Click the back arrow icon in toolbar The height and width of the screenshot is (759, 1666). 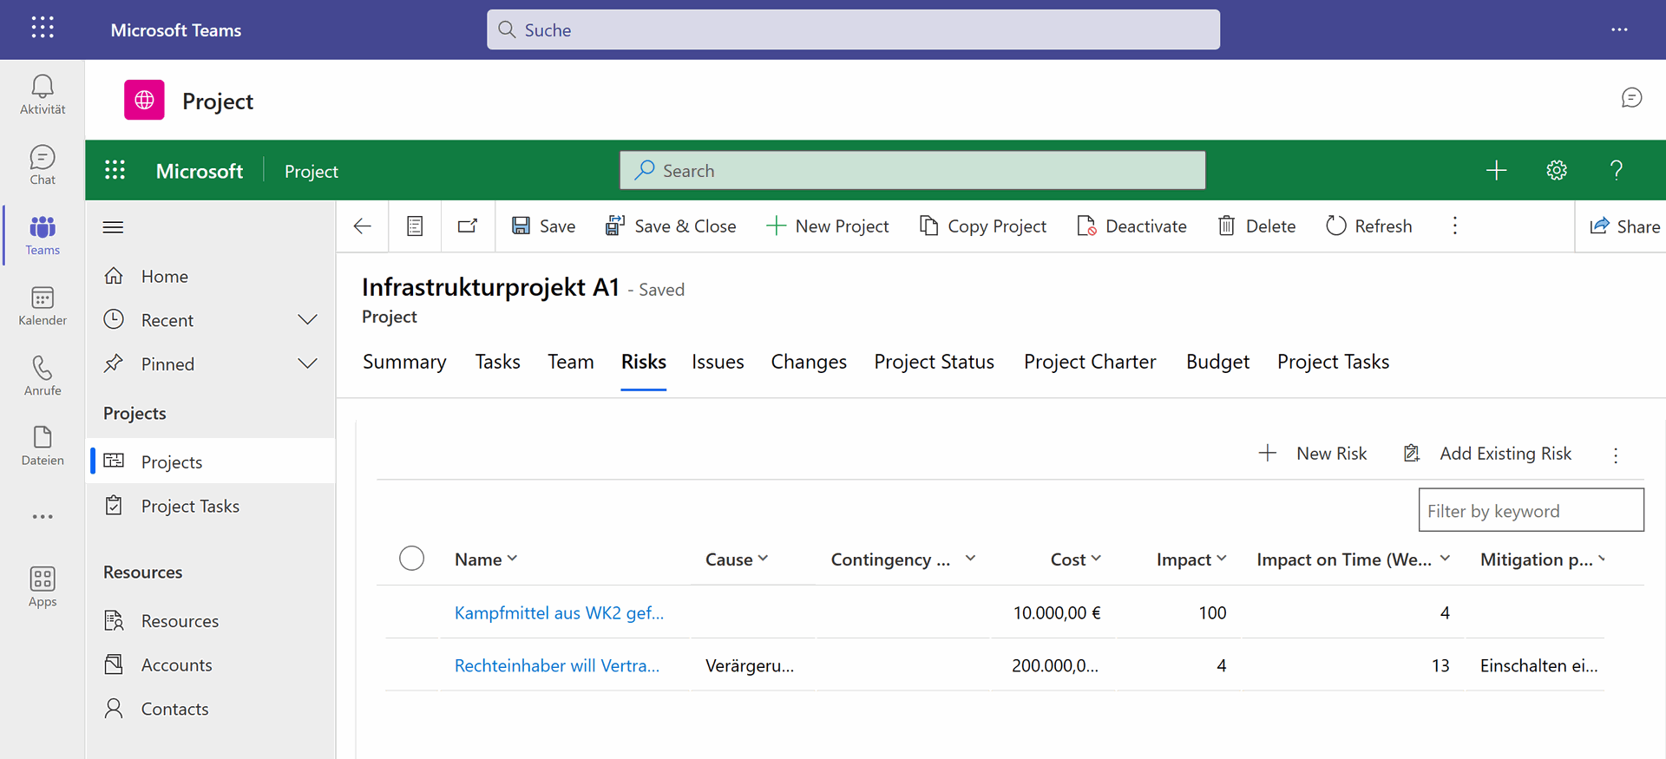pyautogui.click(x=363, y=226)
